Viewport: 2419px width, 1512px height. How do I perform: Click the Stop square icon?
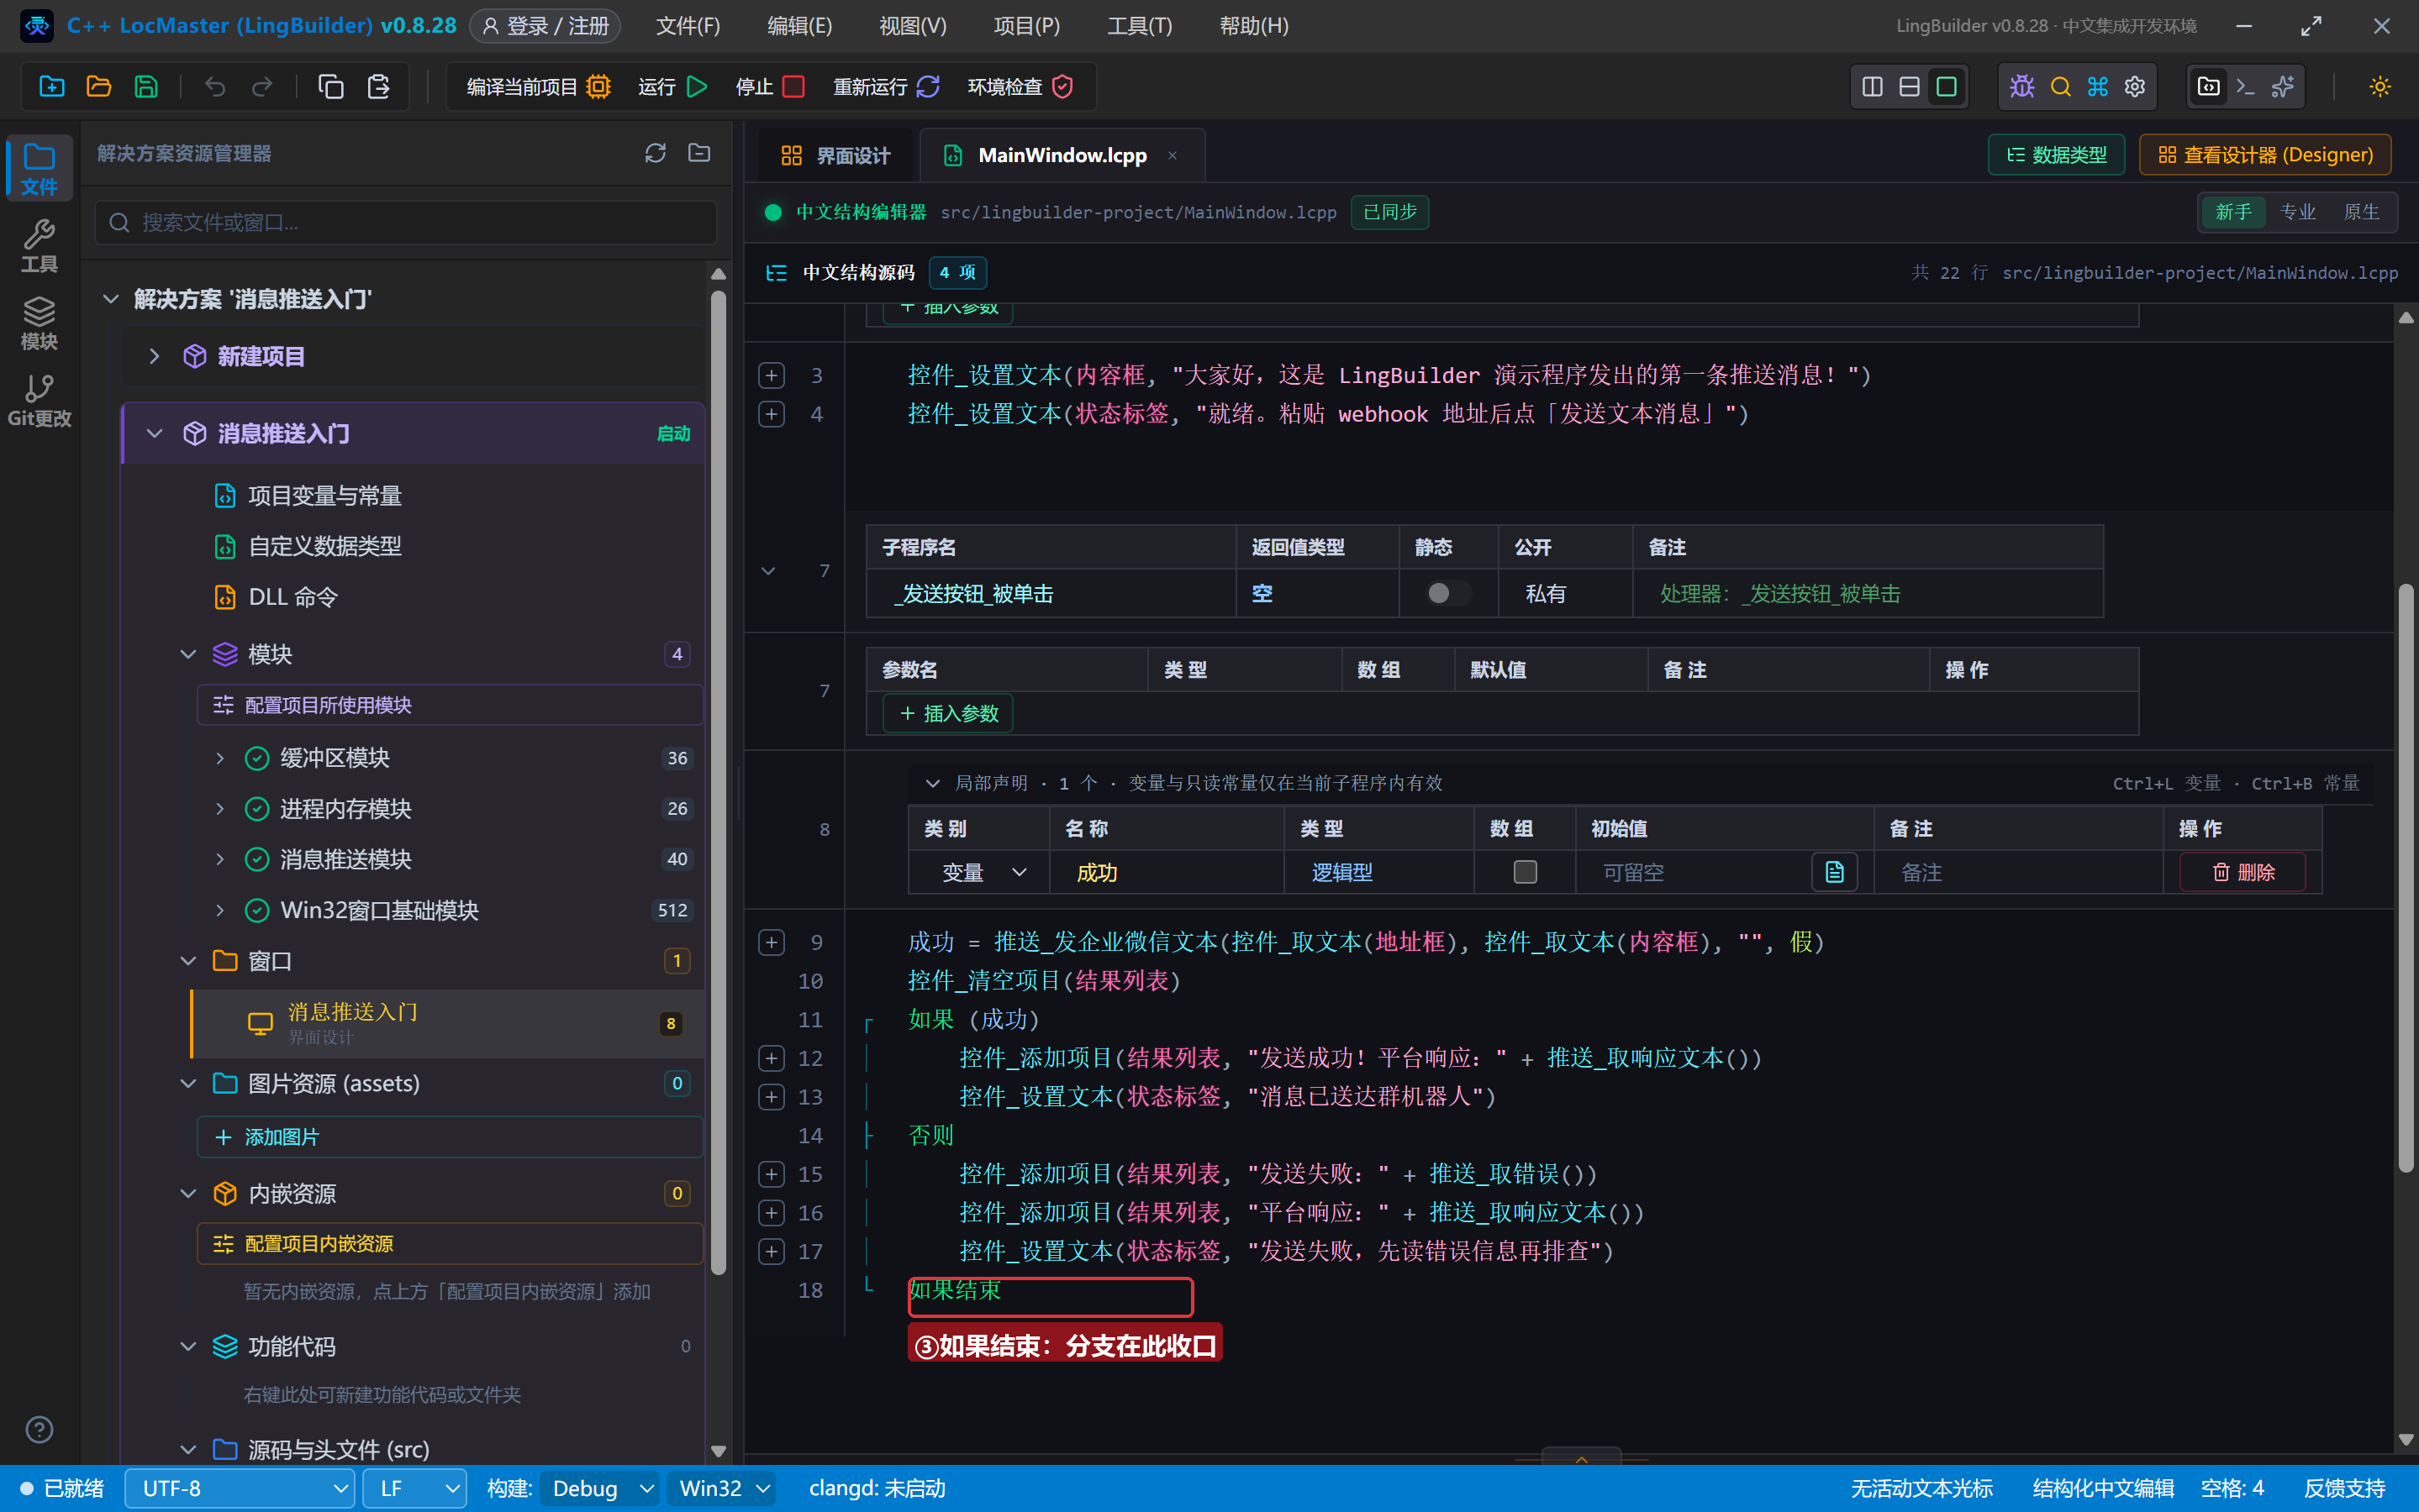point(793,87)
